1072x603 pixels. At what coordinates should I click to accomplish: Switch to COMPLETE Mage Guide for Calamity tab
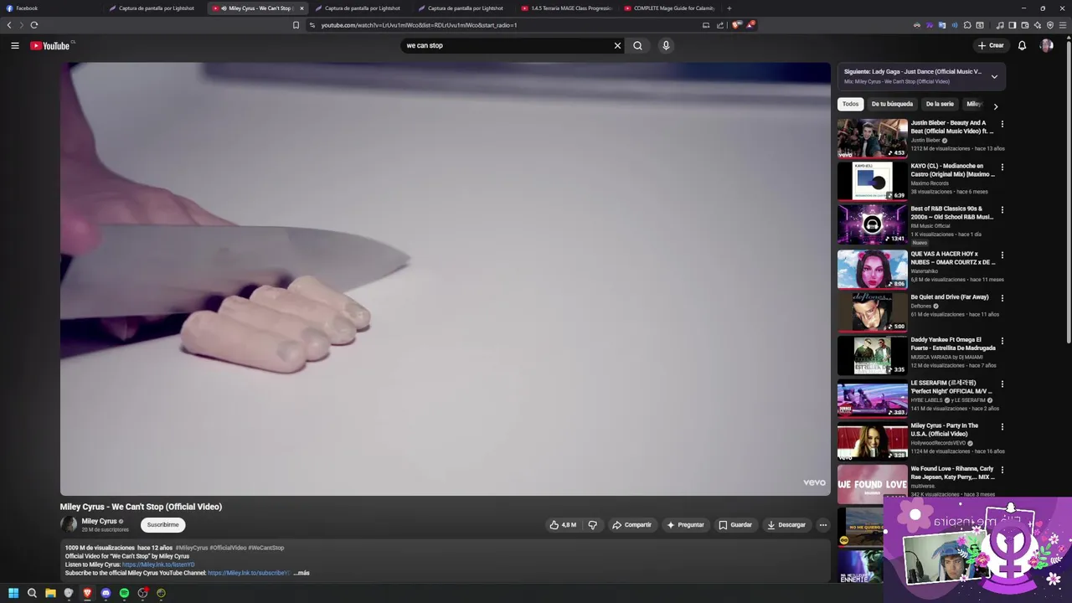tap(670, 8)
